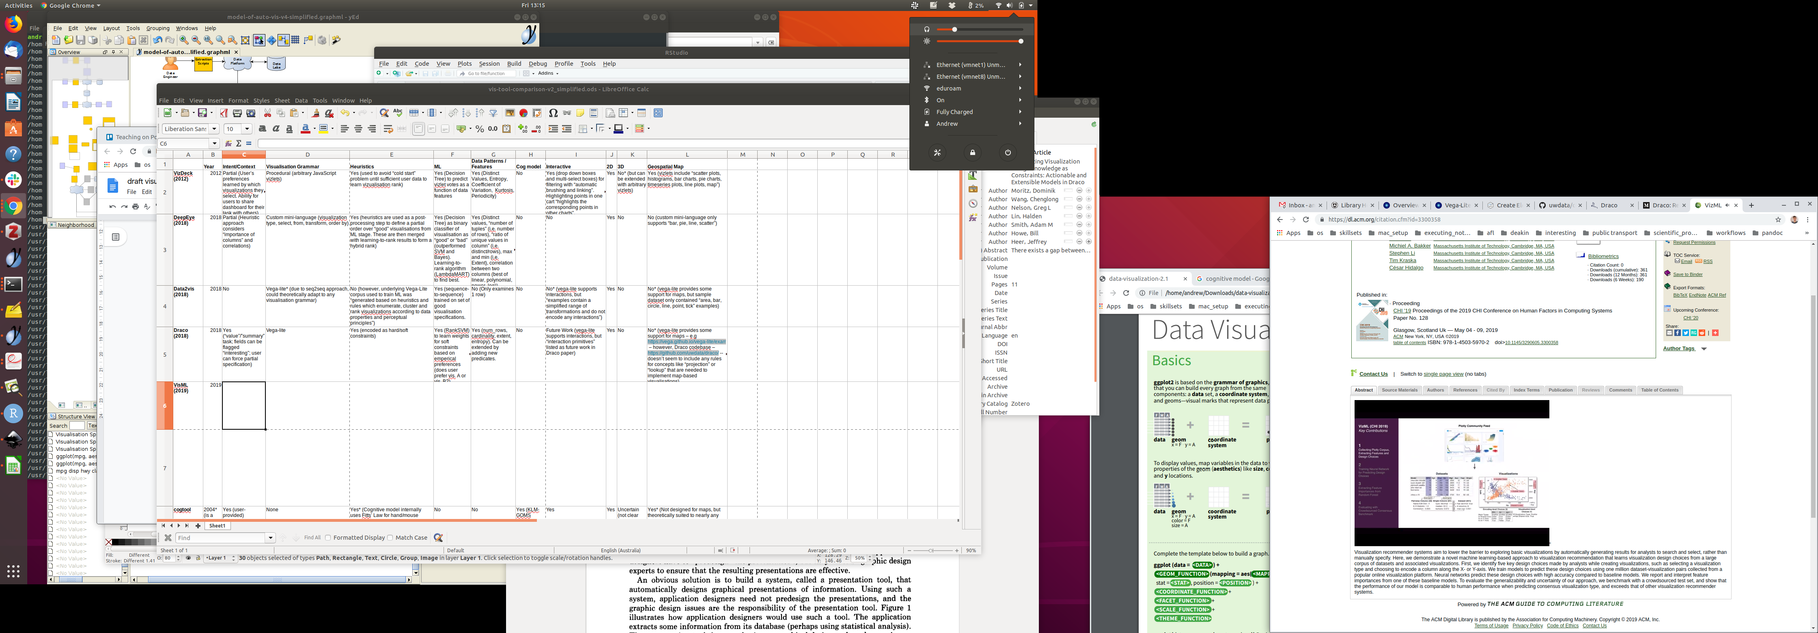Enable the Formatted Display checkbox

328,538
